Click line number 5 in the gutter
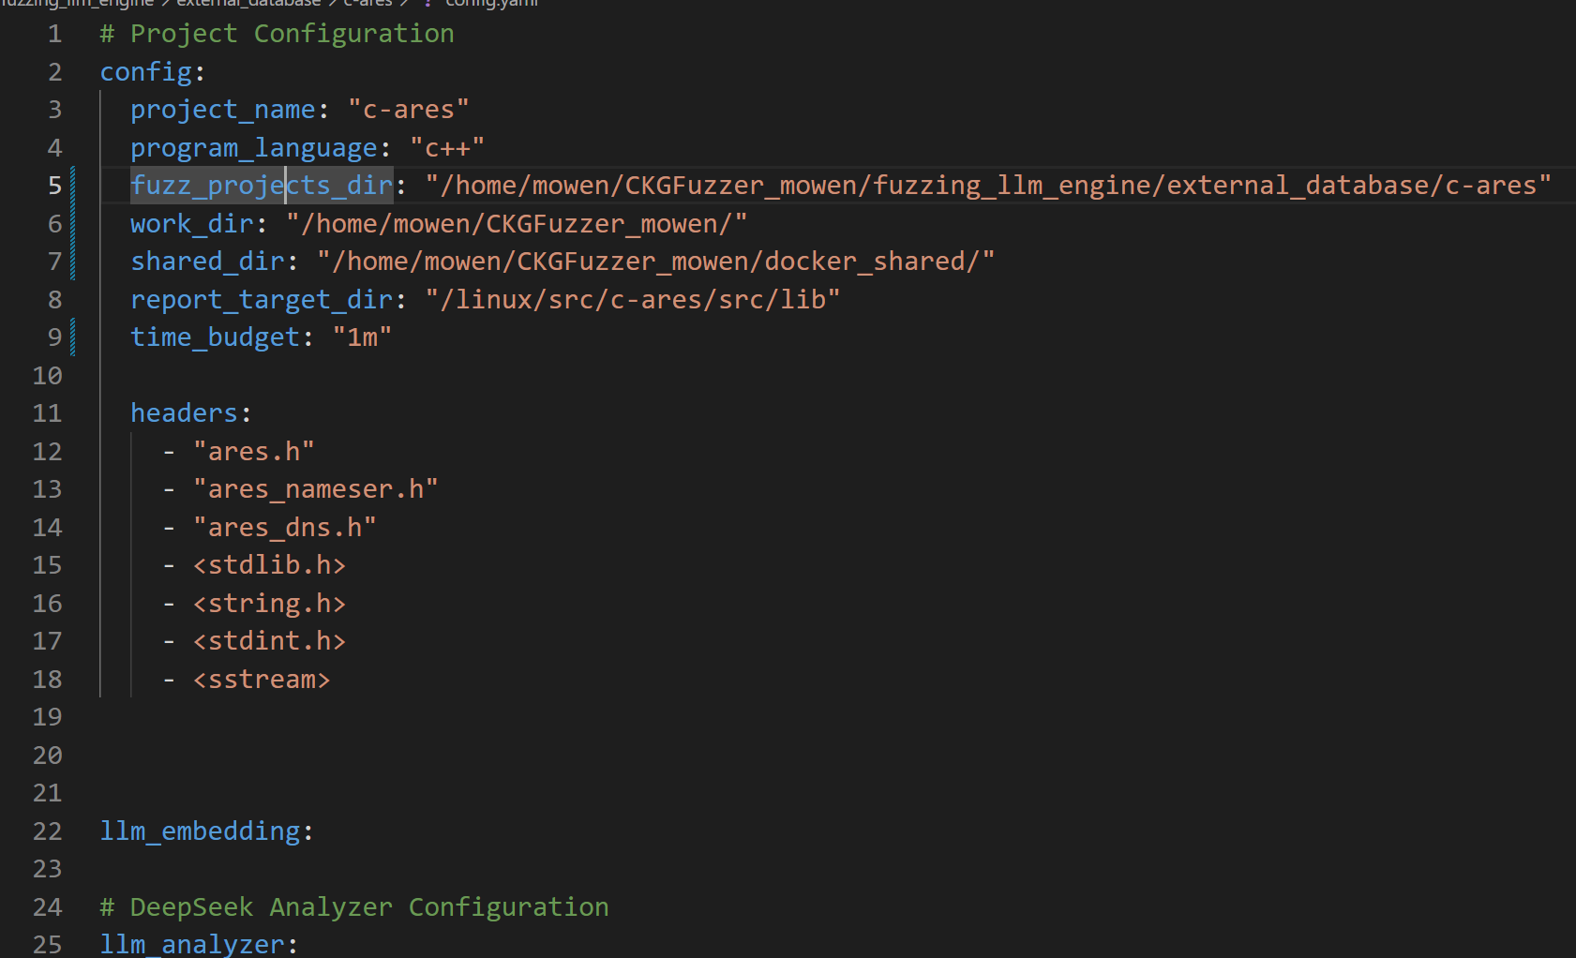This screenshot has width=1576, height=958. tap(54, 186)
